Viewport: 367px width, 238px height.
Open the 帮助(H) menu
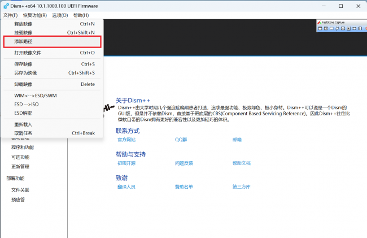click(x=81, y=15)
